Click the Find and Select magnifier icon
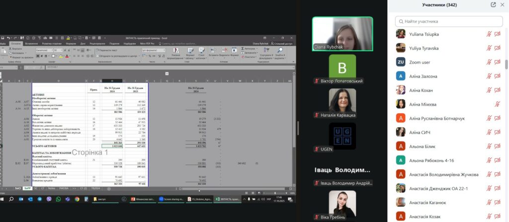The height and width of the screenshot is (222, 509). click(282, 51)
